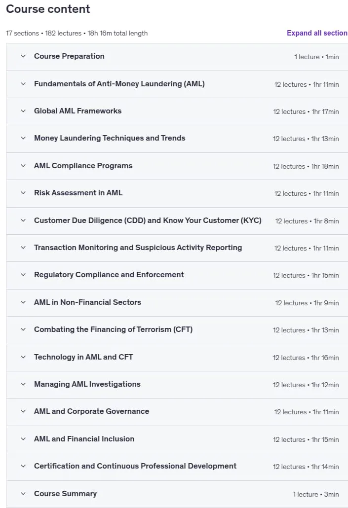Click chevron beside Global AML Frameworks
Viewport: 348px width, 508px height.
[x=23, y=111]
